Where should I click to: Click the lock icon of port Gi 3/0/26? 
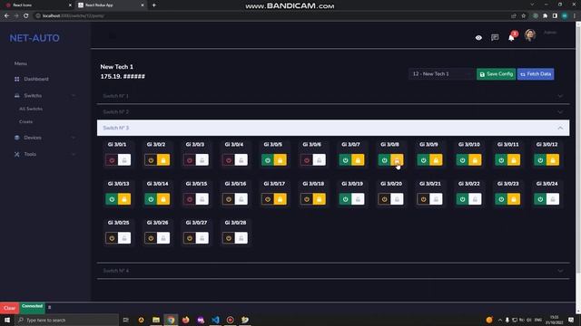point(163,238)
